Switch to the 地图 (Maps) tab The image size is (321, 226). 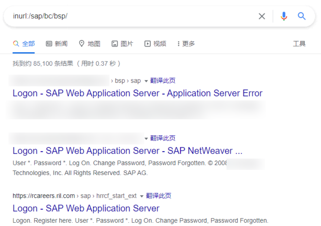point(90,43)
